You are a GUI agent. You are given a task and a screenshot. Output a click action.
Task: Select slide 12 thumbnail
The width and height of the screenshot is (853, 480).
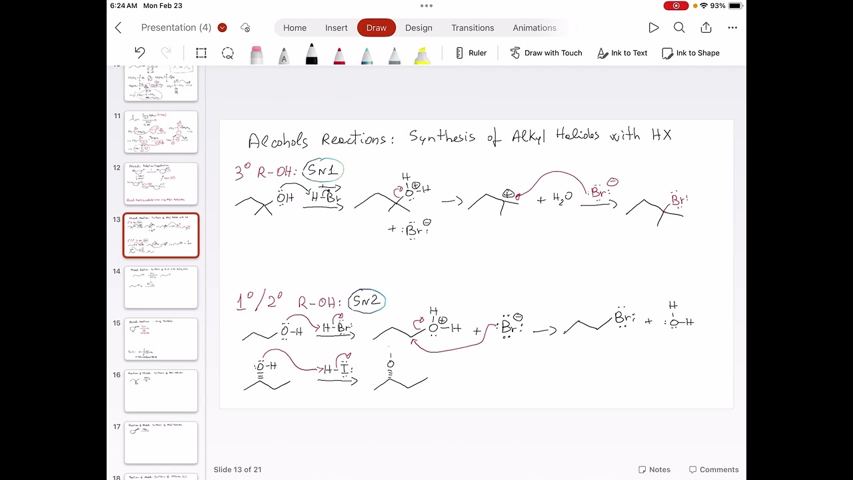click(161, 183)
